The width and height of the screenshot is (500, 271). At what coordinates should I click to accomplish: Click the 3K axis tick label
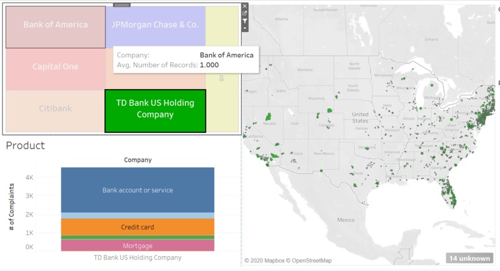click(x=29, y=196)
